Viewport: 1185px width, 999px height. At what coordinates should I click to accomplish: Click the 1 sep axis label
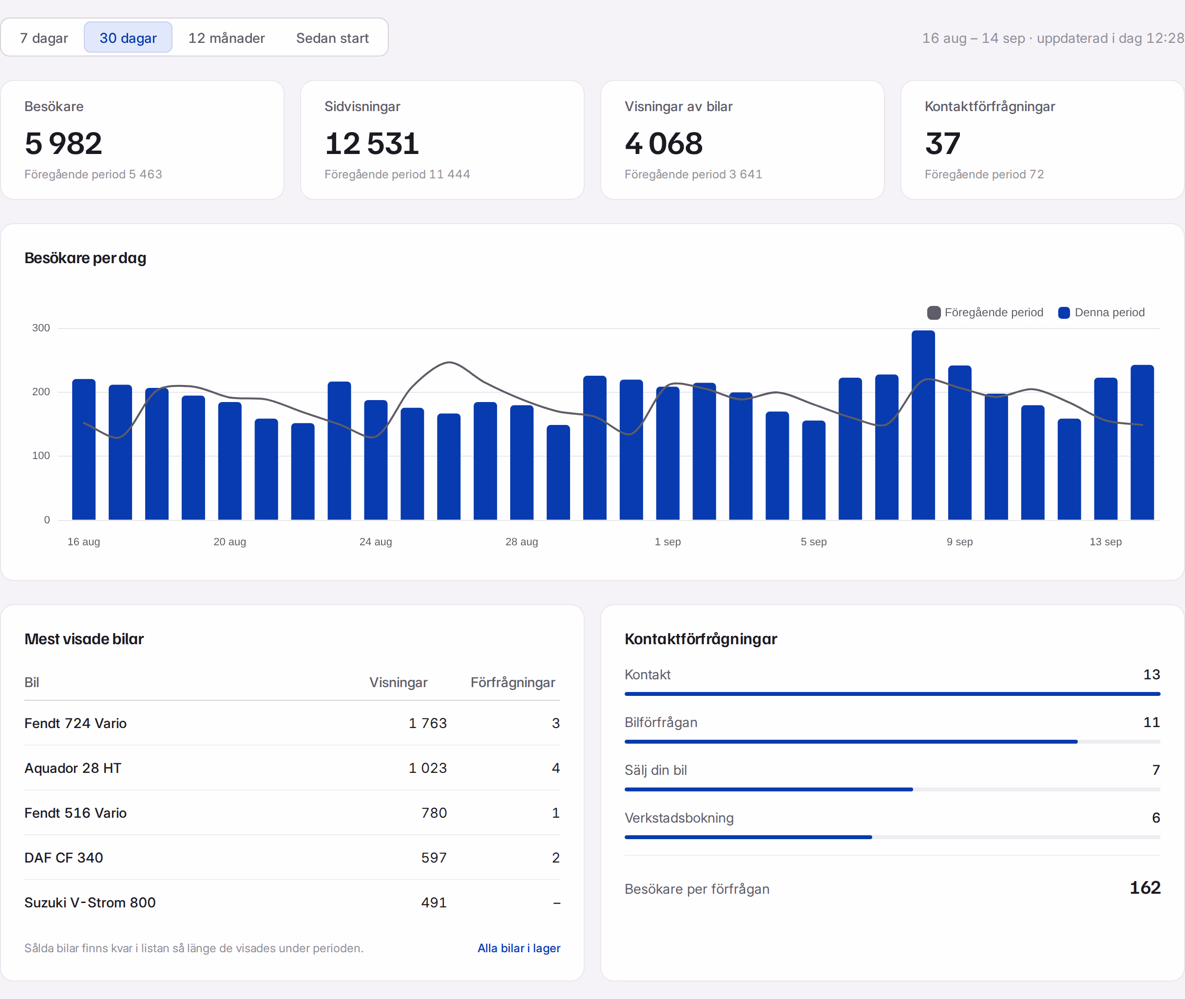coord(668,542)
